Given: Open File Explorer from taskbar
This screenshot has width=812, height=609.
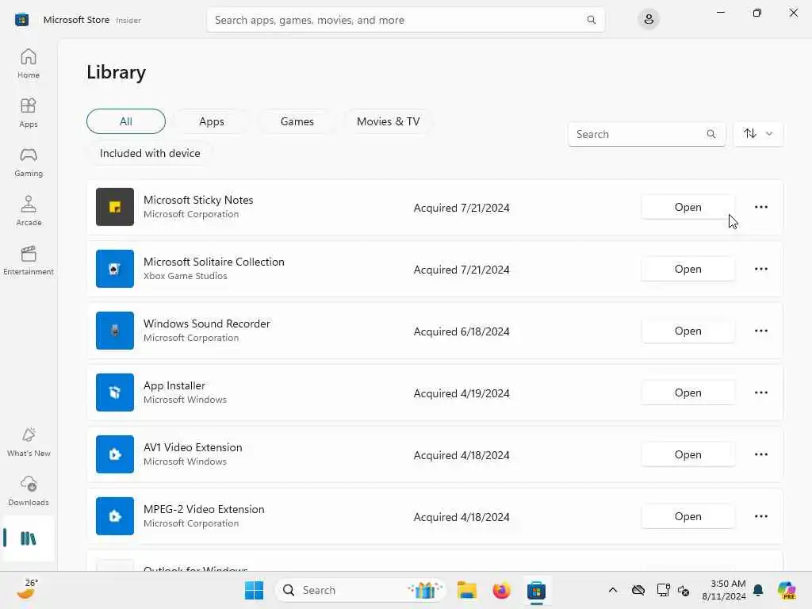Looking at the screenshot, I should pyautogui.click(x=466, y=590).
